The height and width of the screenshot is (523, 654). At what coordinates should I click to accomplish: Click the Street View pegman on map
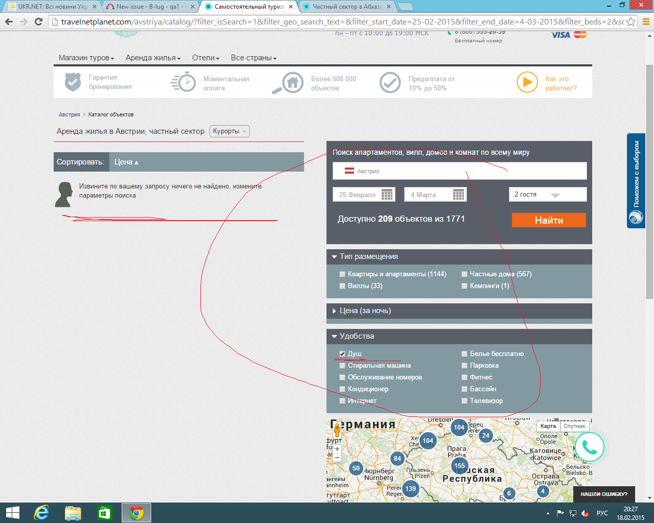(x=337, y=431)
